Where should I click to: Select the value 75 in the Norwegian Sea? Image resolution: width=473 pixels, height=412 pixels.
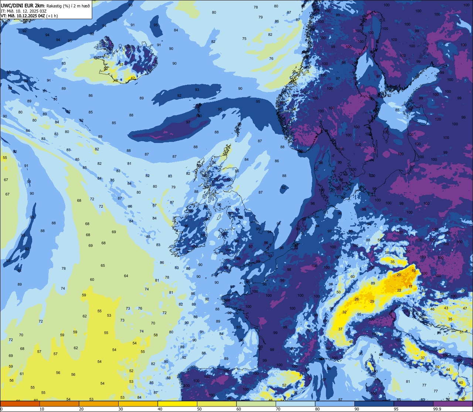tap(244, 39)
